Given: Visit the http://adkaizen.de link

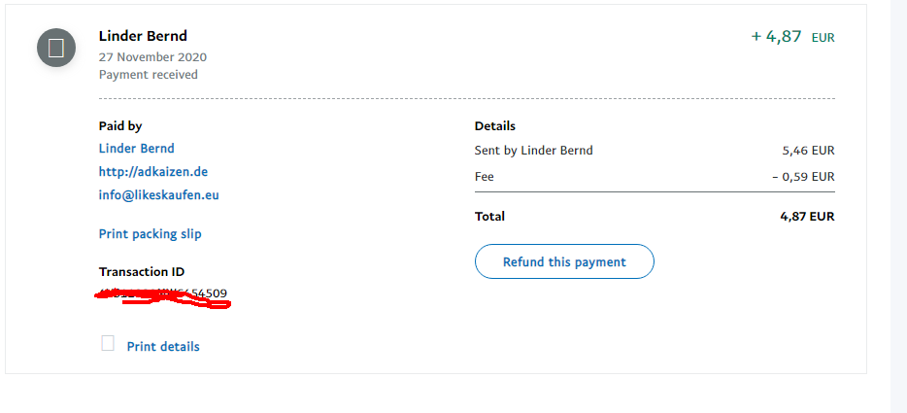Looking at the screenshot, I should tap(153, 172).
